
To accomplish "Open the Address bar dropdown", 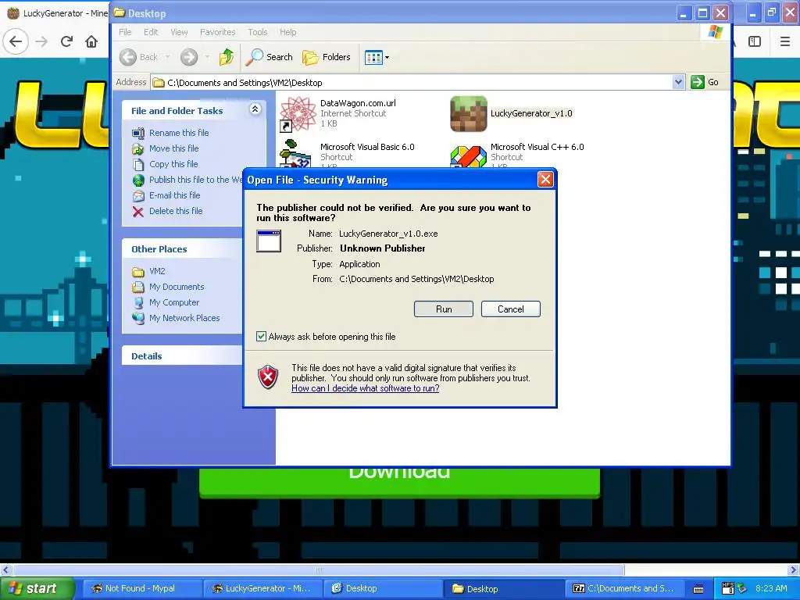I will [x=678, y=82].
